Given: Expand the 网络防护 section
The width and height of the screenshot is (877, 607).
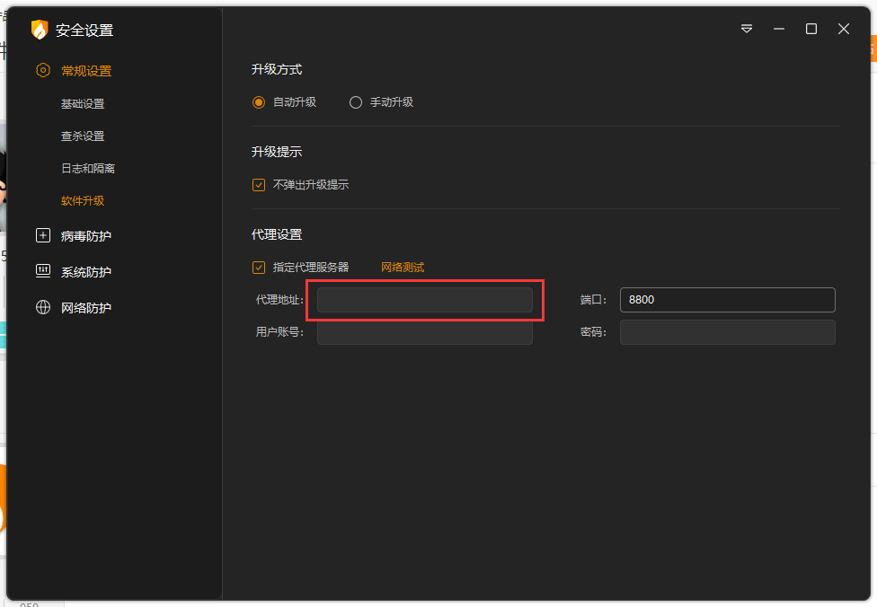Looking at the screenshot, I should (86, 308).
